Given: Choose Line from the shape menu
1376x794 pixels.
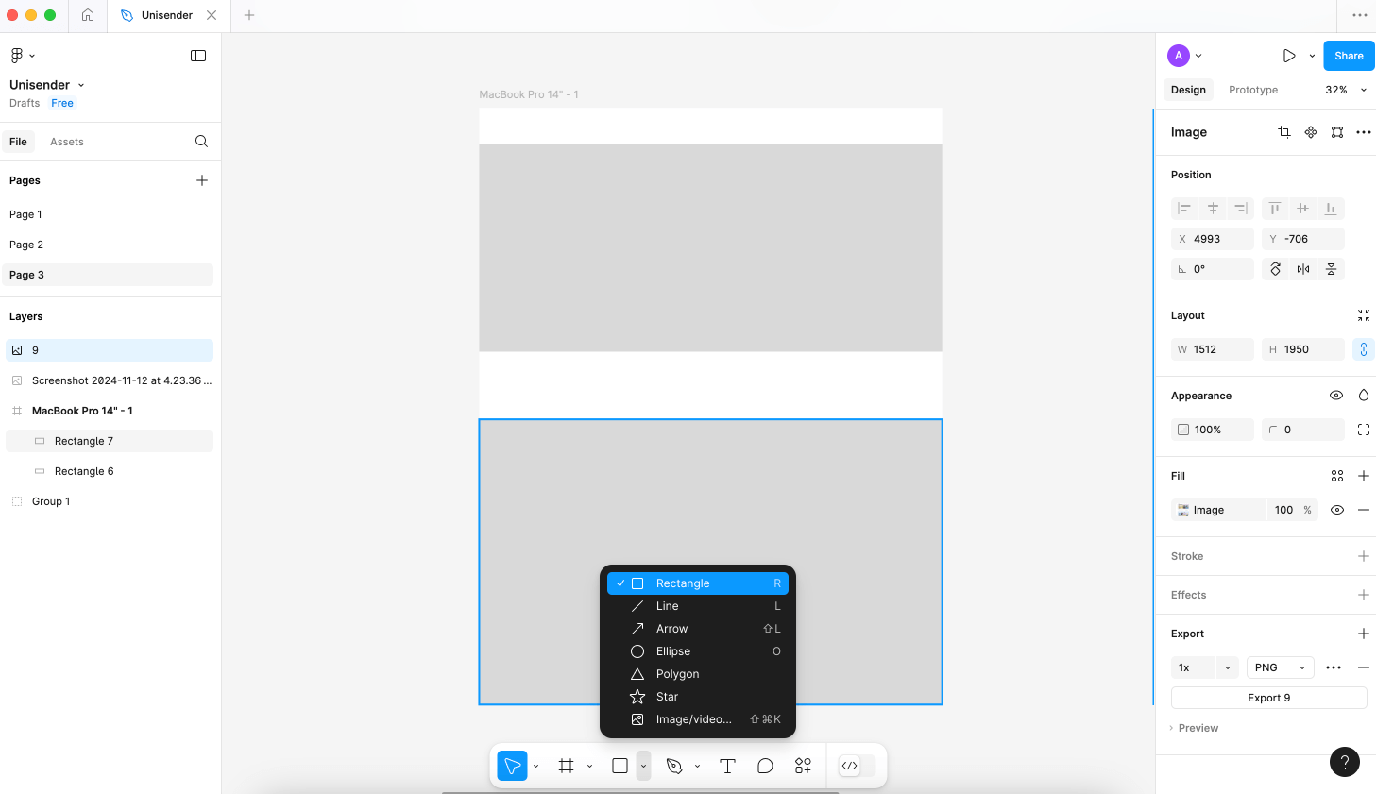Looking at the screenshot, I should click(x=698, y=606).
